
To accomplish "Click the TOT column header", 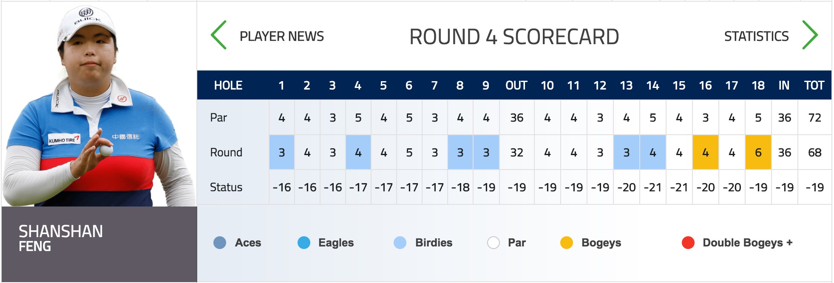I will click(x=814, y=85).
